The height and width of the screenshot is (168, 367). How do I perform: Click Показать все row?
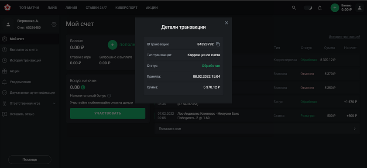(x=257, y=129)
